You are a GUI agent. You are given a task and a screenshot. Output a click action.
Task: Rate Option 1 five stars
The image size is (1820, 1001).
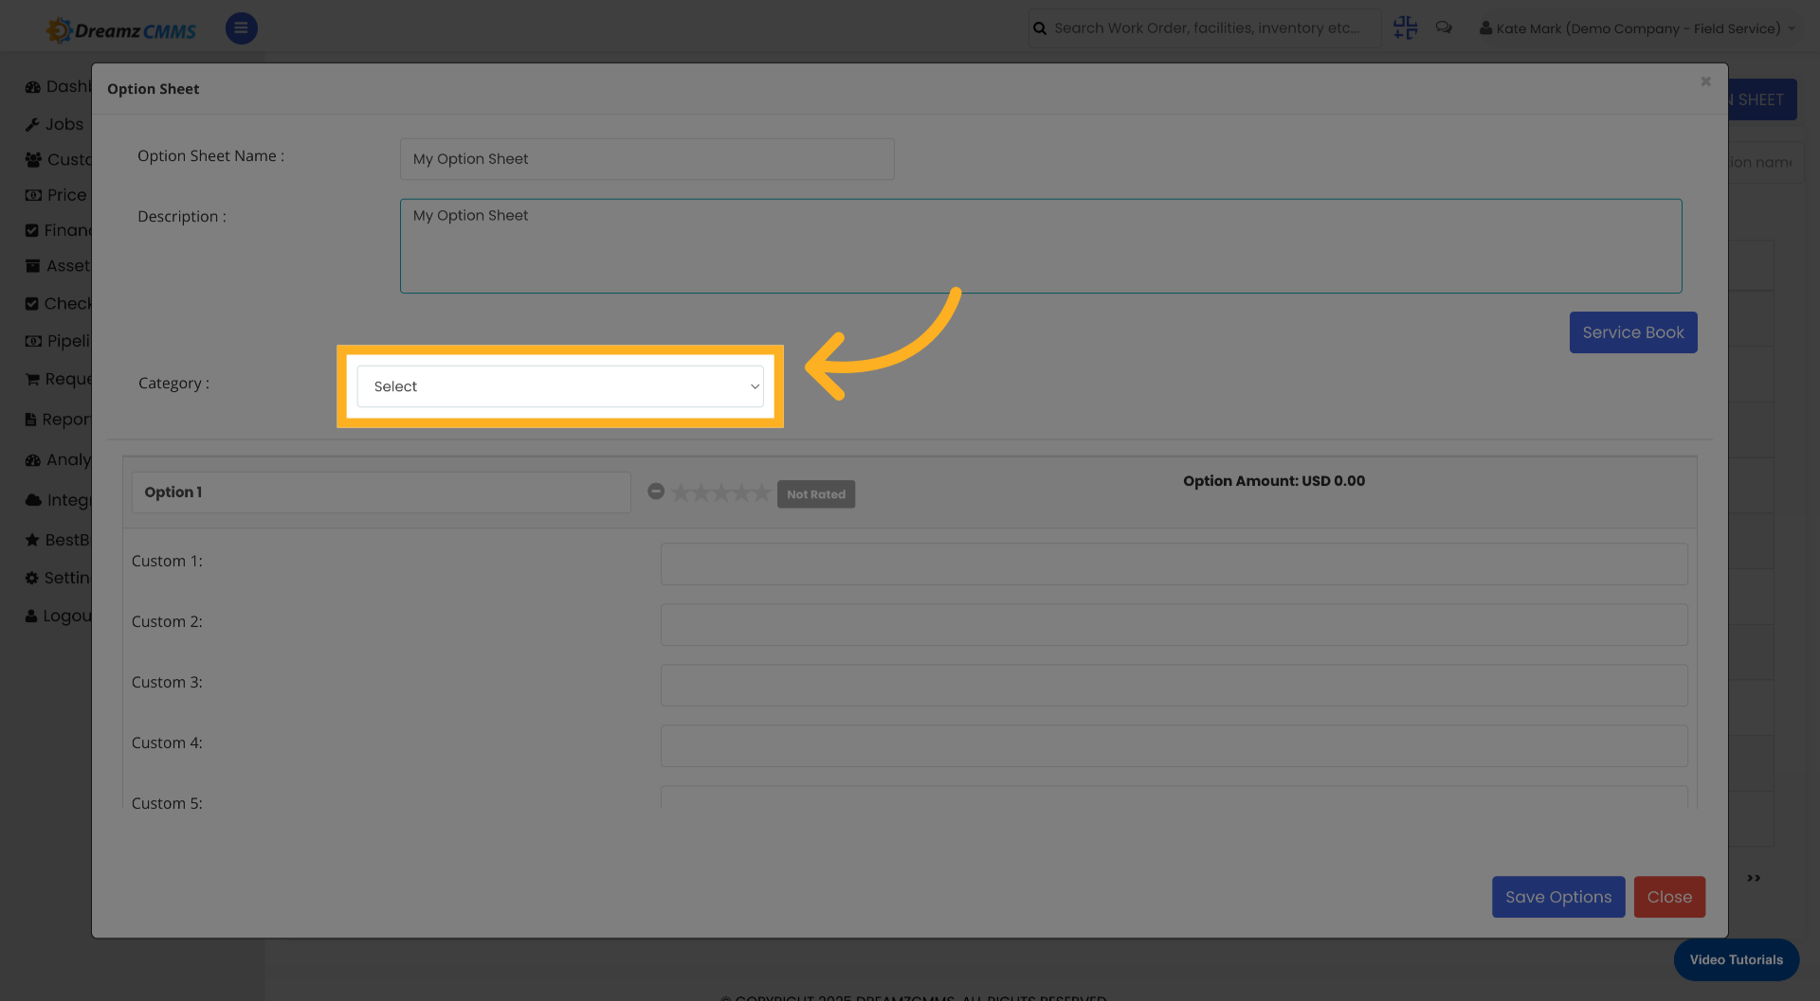point(761,492)
